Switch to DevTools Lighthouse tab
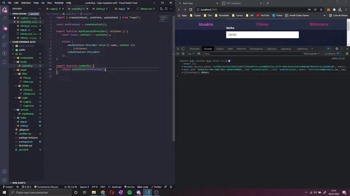The width and height of the screenshot is (350, 196). tap(302, 48)
